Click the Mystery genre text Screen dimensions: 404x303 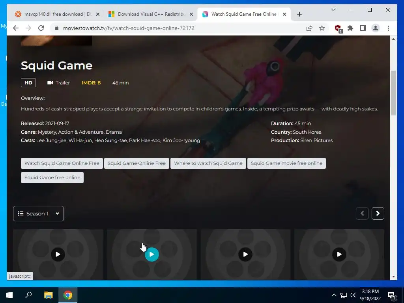47,132
